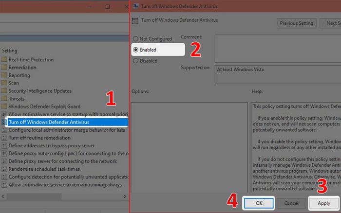
Task: Click the policy setting icon beside the heading
Action: click(x=135, y=21)
